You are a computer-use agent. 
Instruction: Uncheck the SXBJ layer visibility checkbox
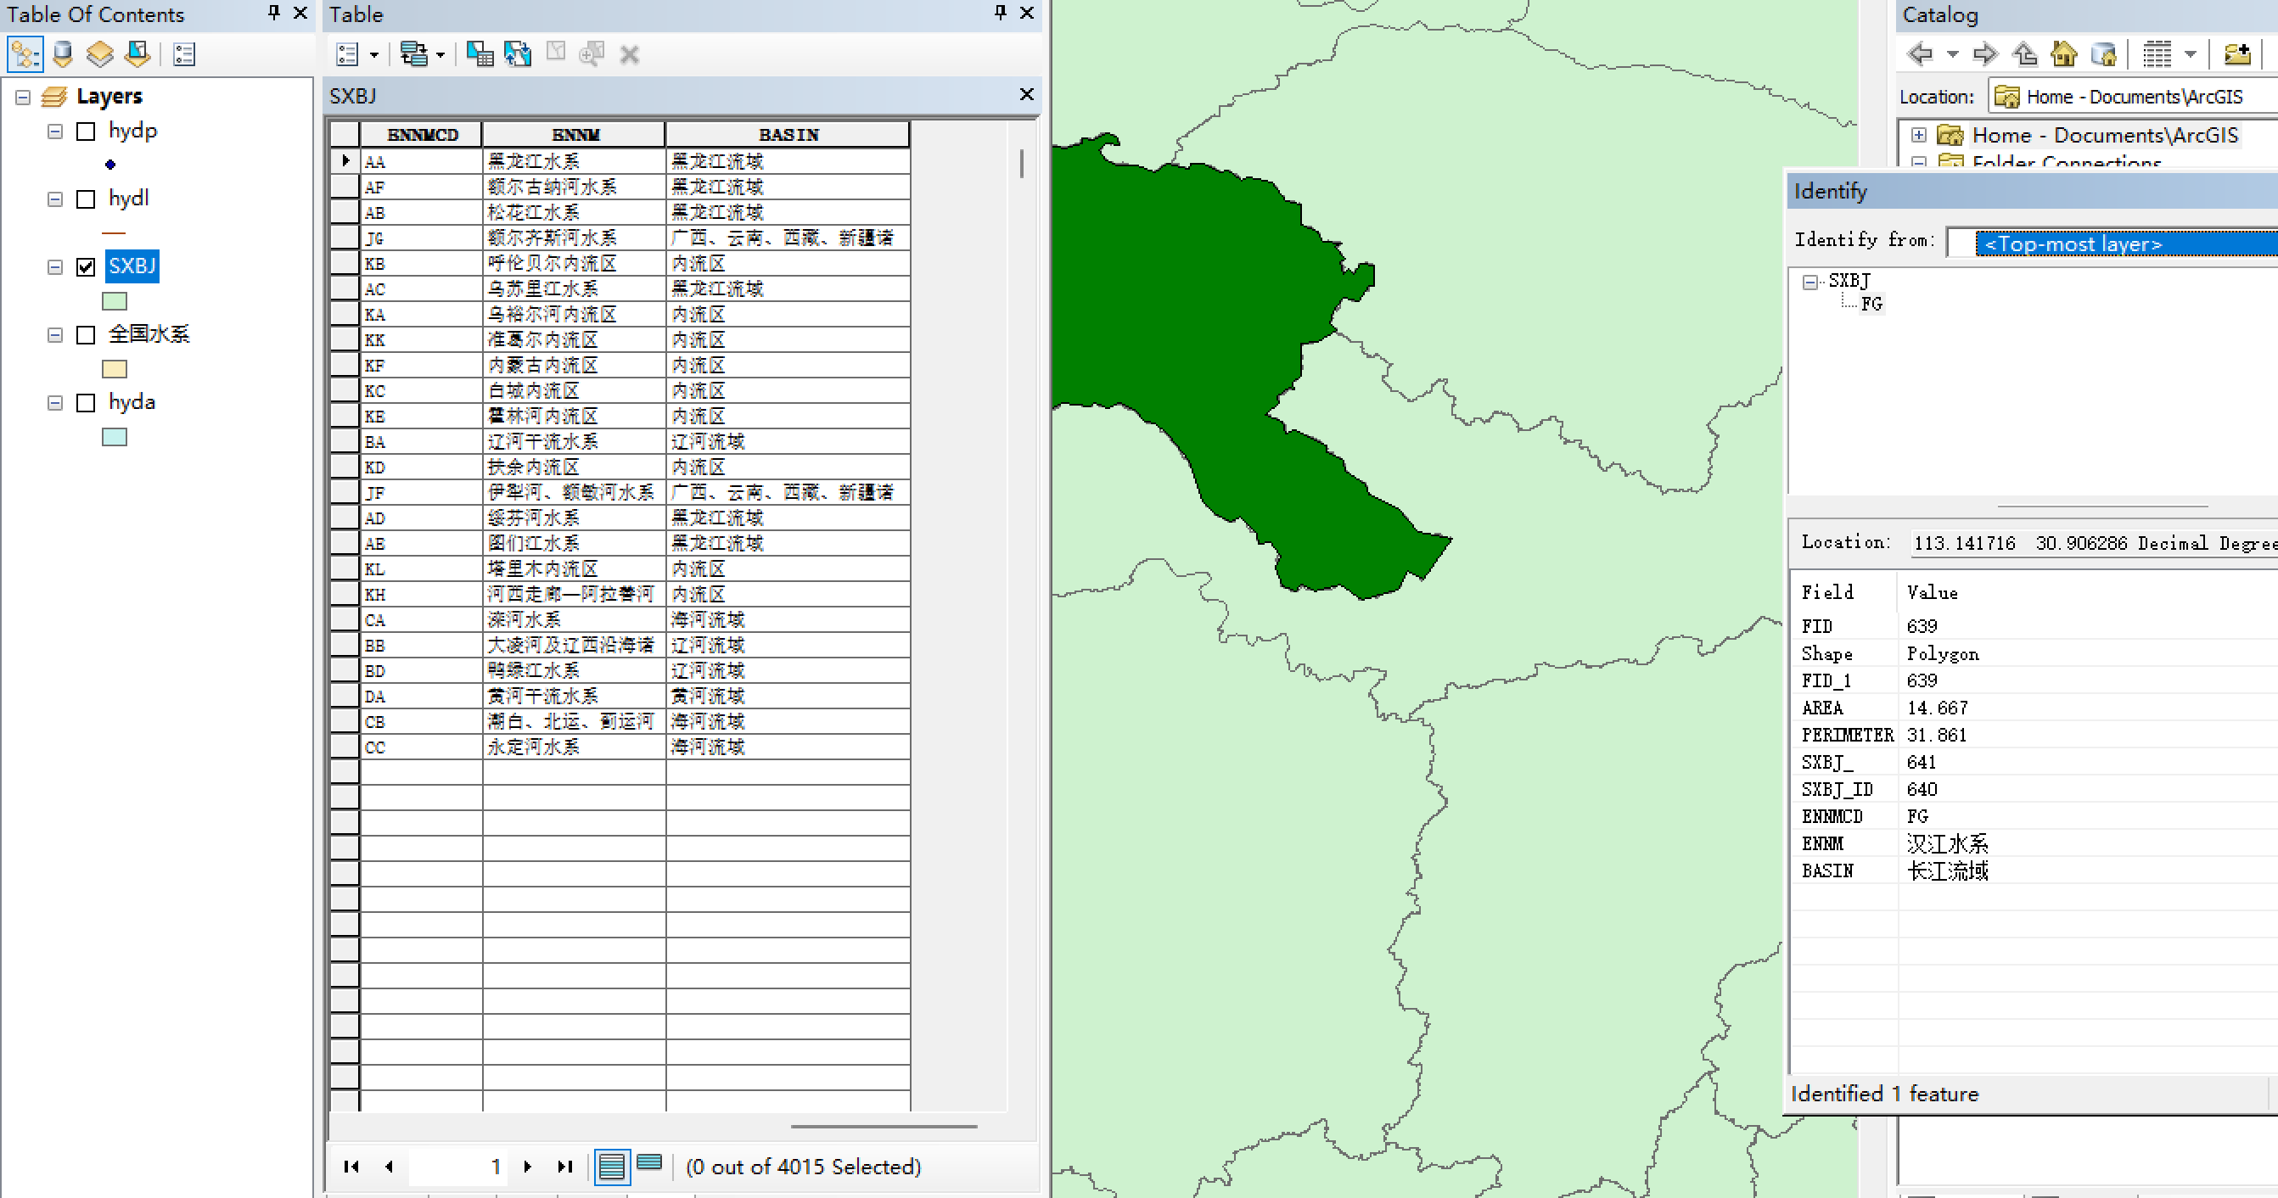click(86, 267)
